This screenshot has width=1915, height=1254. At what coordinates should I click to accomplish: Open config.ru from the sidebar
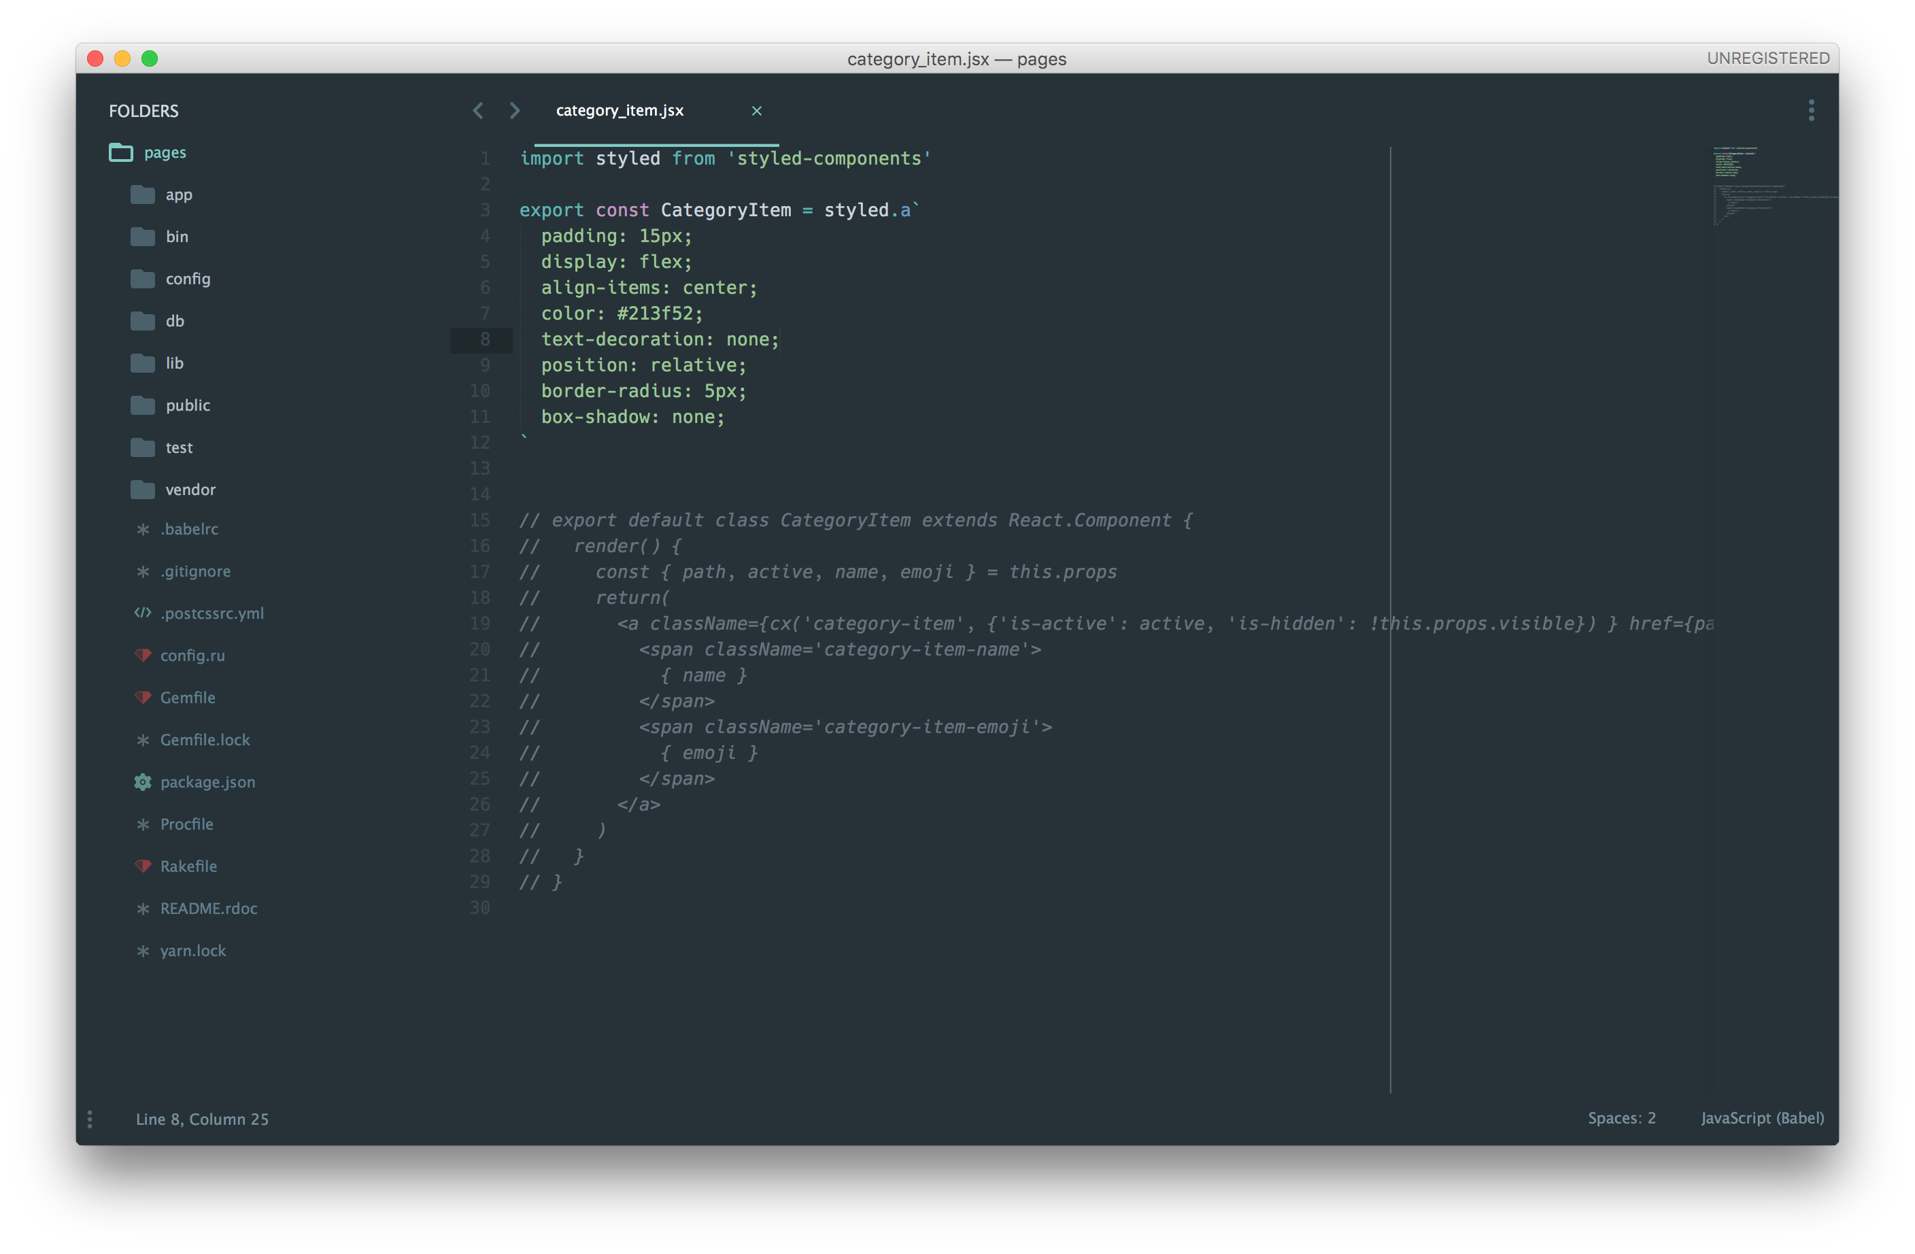193,655
